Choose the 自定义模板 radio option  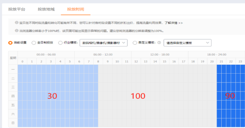pos(135,43)
